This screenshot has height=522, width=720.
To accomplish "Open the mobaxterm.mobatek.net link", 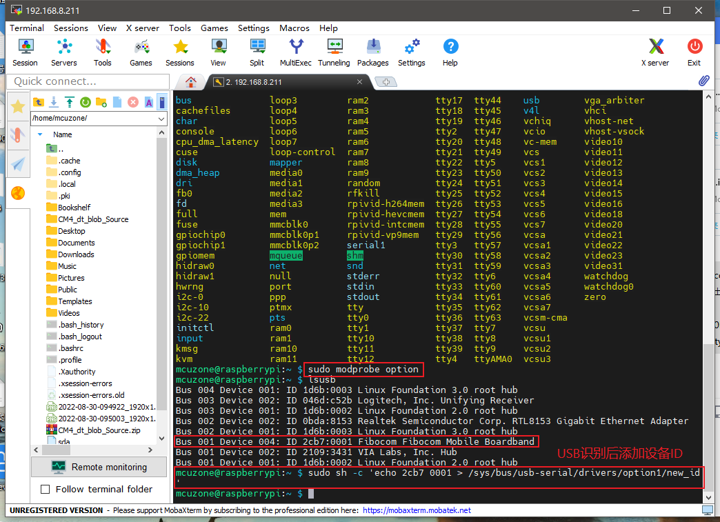I will (417, 510).
